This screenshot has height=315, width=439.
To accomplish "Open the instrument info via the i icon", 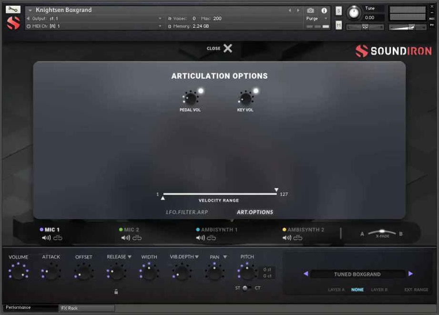I will (x=324, y=11).
